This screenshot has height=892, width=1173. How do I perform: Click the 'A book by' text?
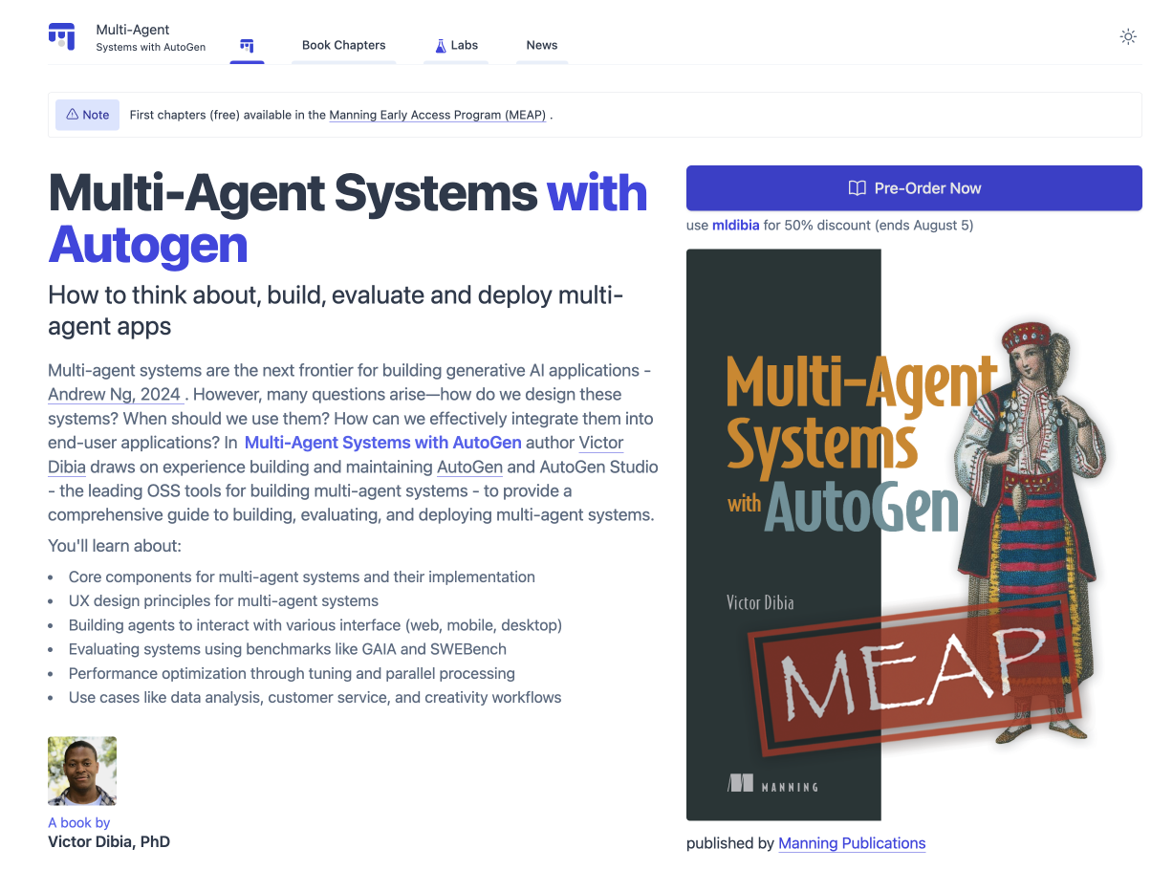[79, 822]
